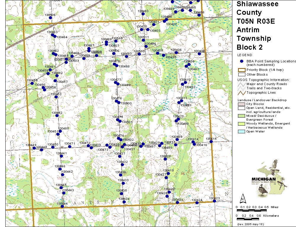Click the Priority Block legend box

coord(241,70)
